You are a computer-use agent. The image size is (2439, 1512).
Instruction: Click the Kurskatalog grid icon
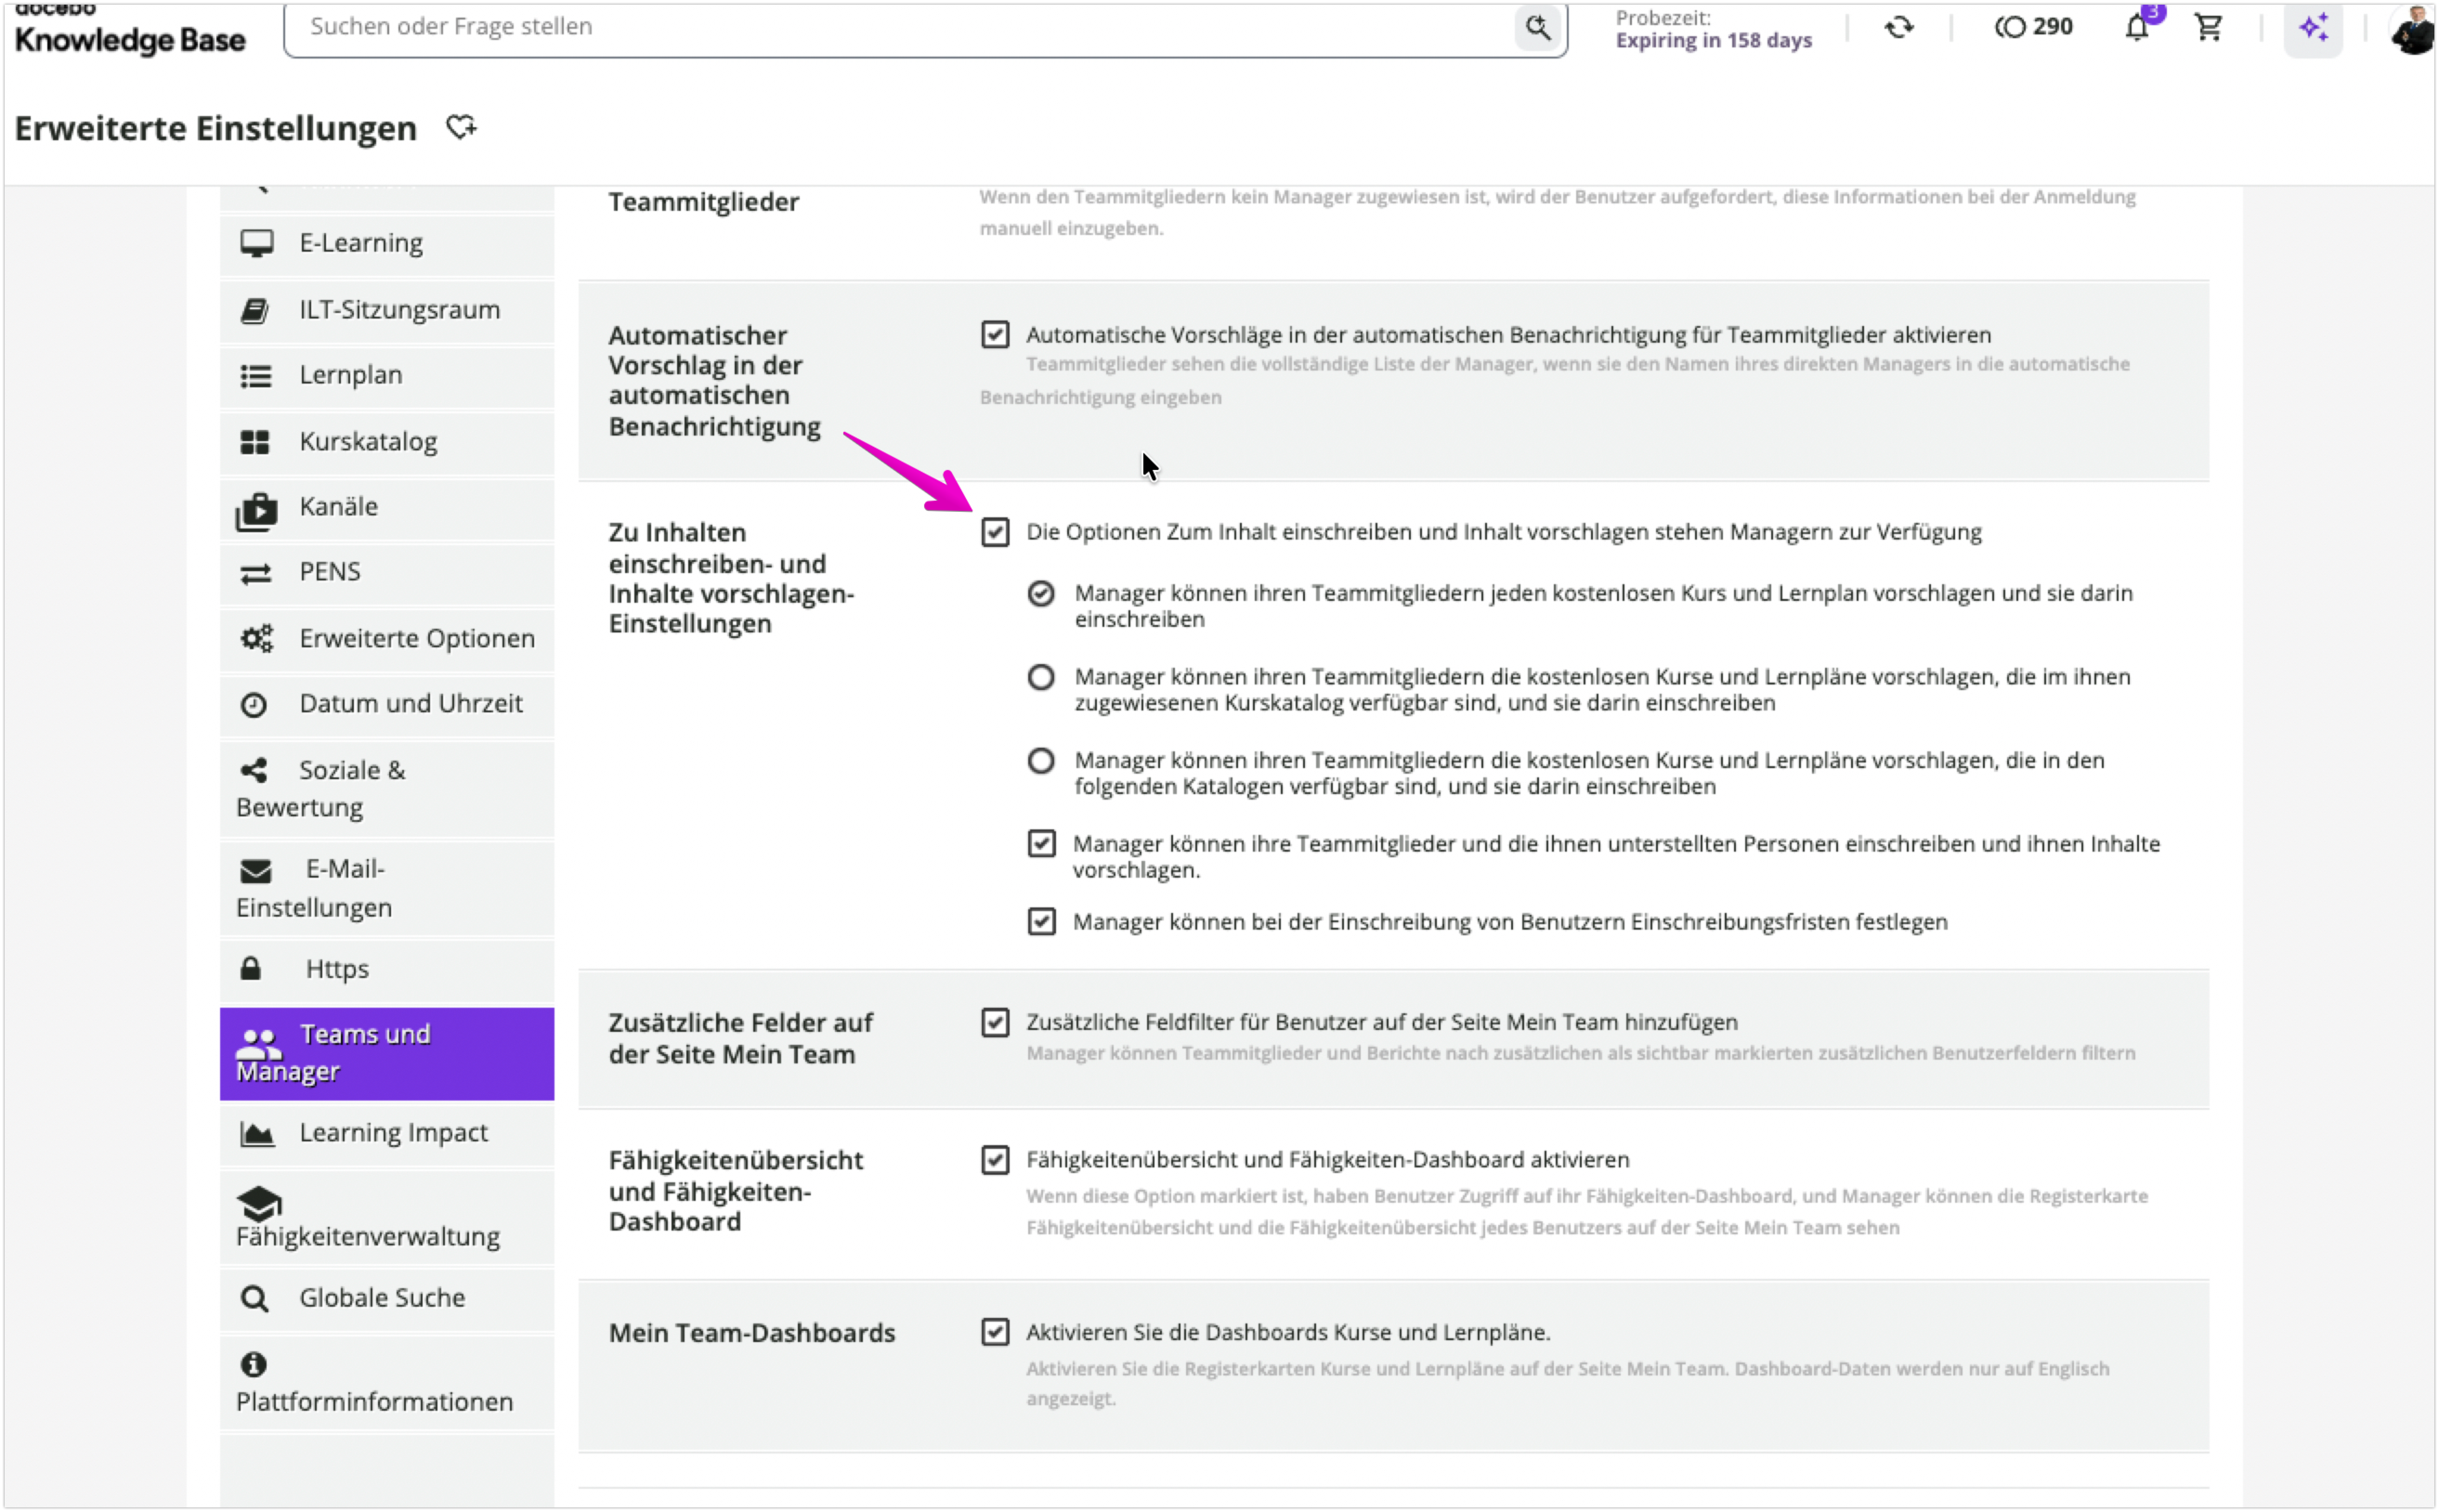click(255, 442)
